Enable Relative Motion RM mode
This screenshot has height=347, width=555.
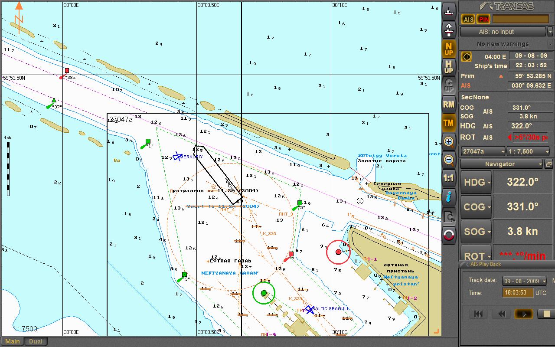pos(449,104)
